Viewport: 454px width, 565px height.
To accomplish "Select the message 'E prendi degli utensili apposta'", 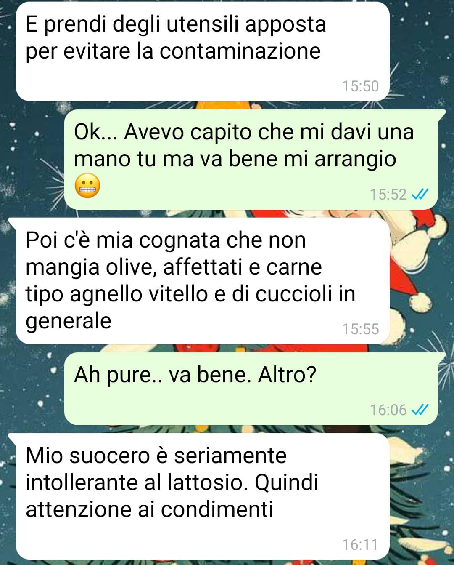I will click(203, 51).
